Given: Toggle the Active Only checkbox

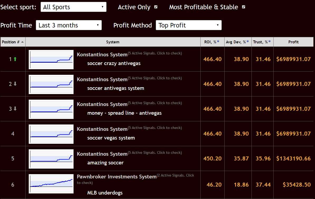Looking at the screenshot, I should pyautogui.click(x=156, y=7).
